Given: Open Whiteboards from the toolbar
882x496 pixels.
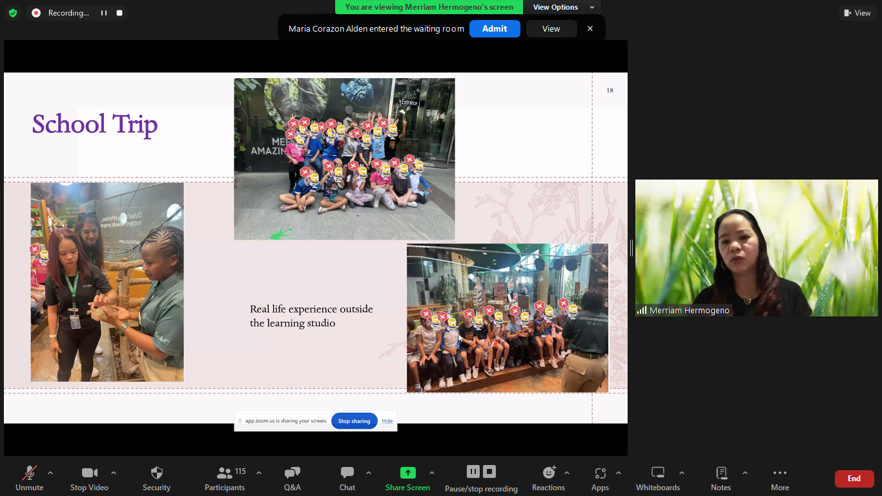Looking at the screenshot, I should tap(657, 478).
